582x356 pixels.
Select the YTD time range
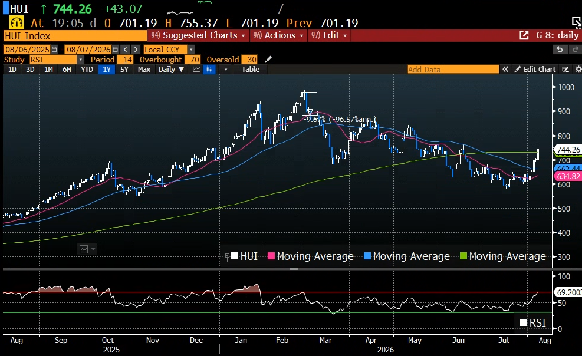(x=87, y=70)
